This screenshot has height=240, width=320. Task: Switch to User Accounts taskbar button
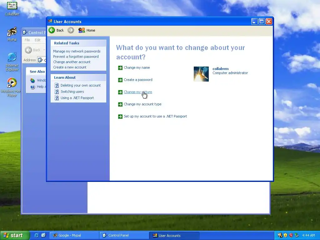click(174, 235)
